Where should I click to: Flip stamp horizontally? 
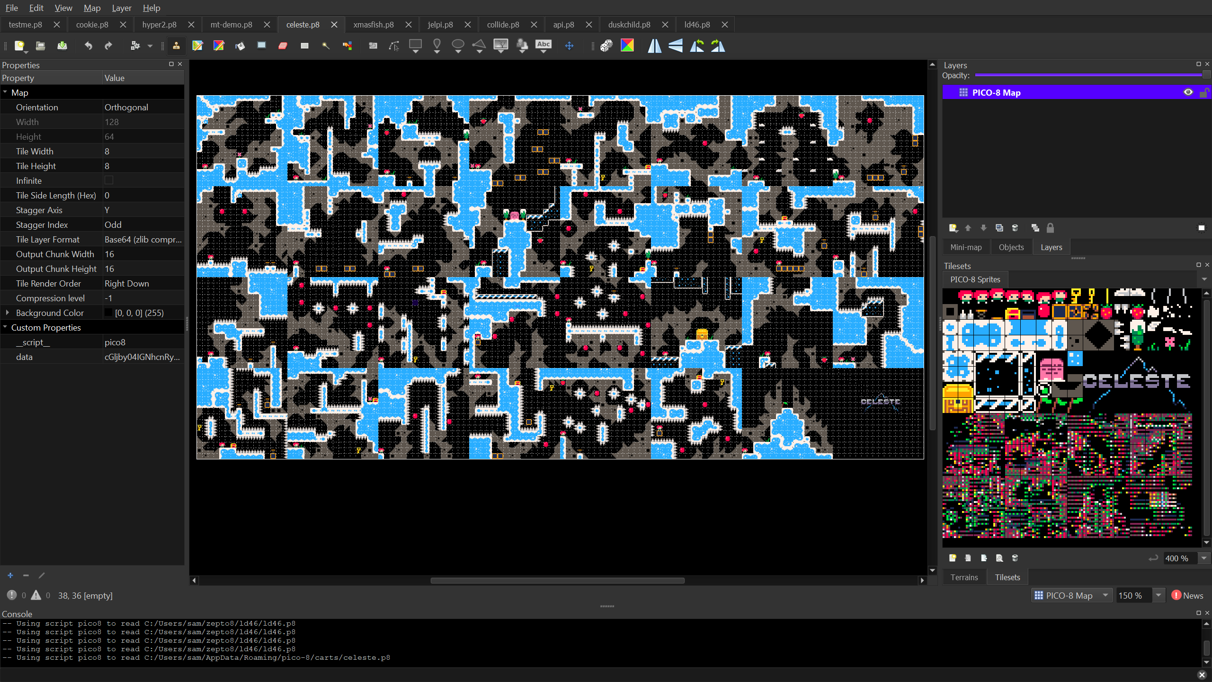click(x=654, y=45)
